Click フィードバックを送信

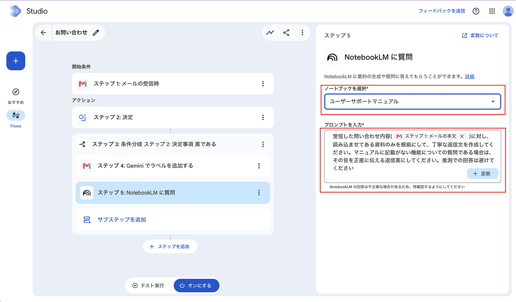coord(442,11)
